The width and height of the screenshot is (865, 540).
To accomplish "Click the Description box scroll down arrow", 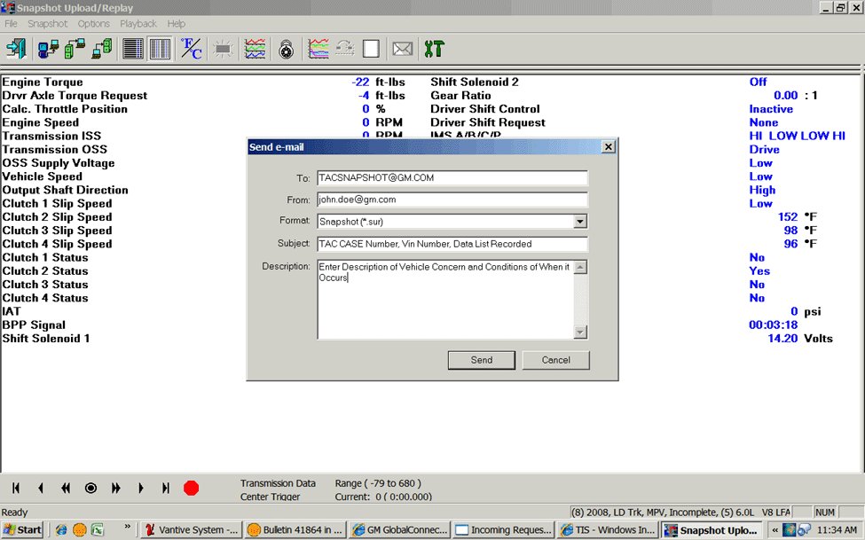I will [x=580, y=333].
